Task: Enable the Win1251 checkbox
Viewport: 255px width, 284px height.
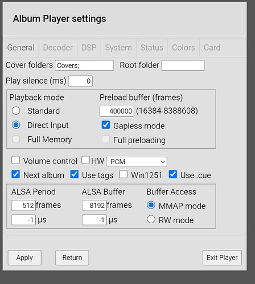Action: point(124,174)
